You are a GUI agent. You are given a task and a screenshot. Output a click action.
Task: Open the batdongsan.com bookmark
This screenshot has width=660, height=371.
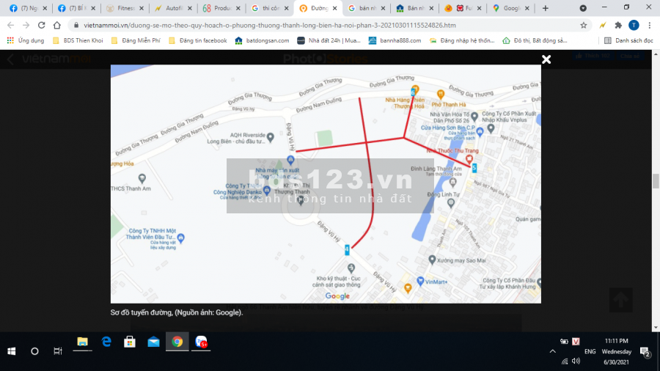(x=262, y=40)
